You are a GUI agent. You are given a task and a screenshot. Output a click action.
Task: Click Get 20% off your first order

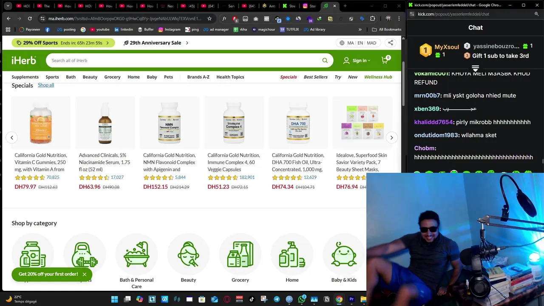(x=48, y=274)
